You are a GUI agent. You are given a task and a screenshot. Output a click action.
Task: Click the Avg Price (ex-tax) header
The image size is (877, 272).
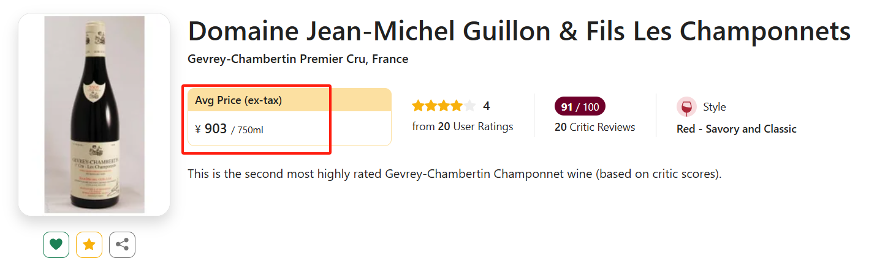238,100
